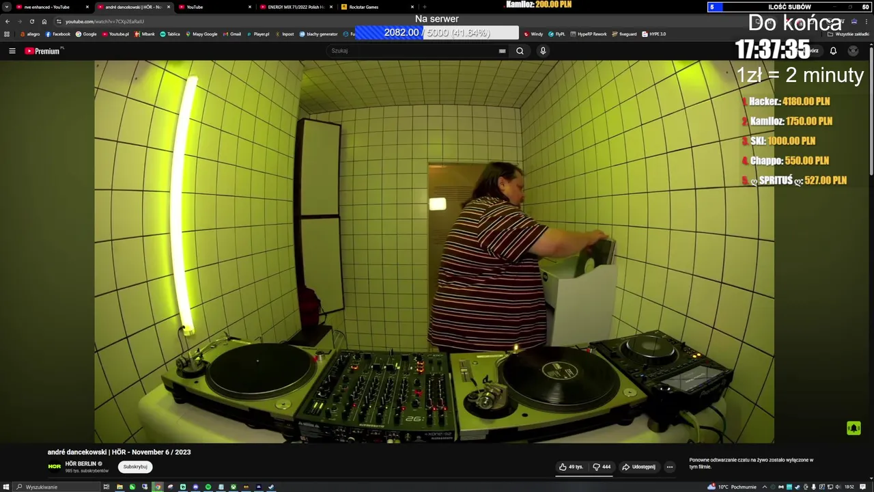This screenshot has height=492, width=874.
Task: Reload the current page
Action: point(31,21)
